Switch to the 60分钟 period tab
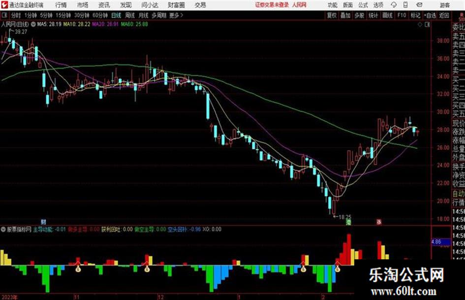This screenshot has width=465, height=300. click(x=100, y=15)
